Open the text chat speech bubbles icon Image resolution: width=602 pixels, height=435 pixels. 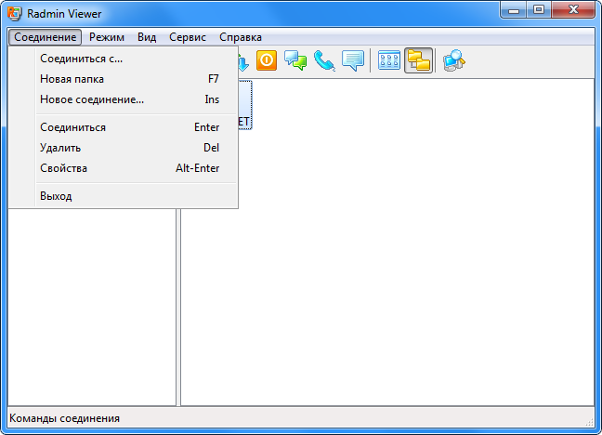coord(295,60)
